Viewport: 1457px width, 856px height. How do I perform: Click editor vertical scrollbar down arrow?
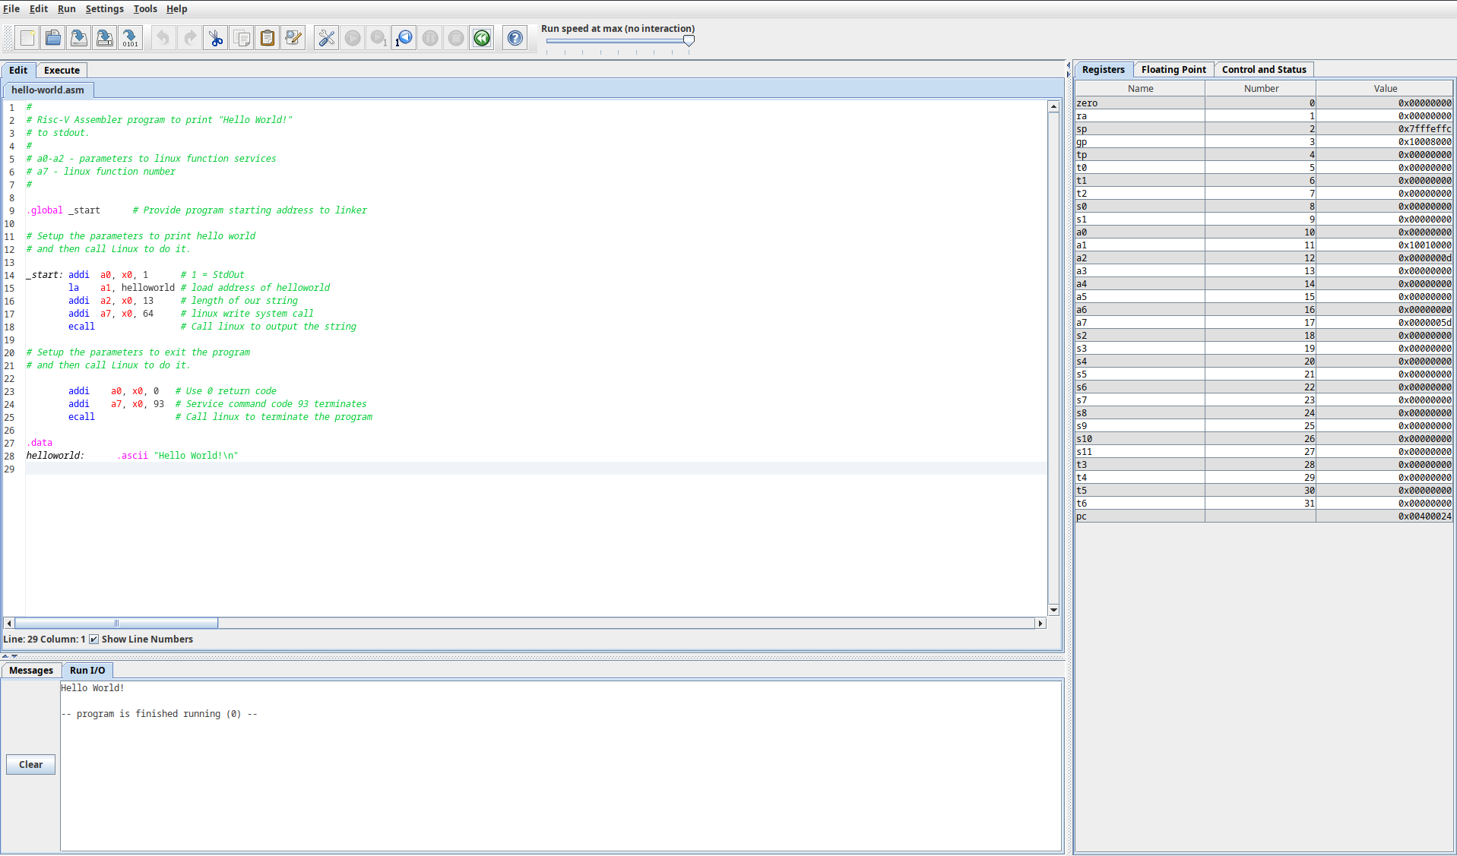(x=1053, y=609)
